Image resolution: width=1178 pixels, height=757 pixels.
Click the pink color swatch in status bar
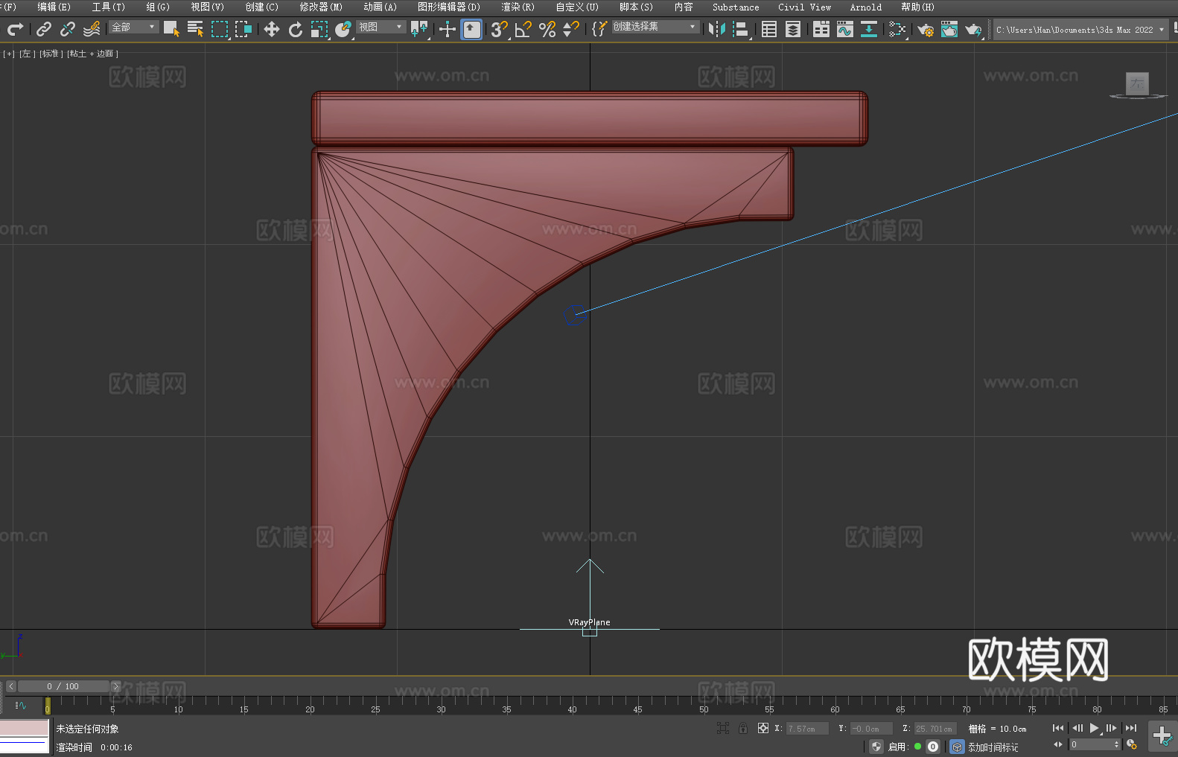(x=25, y=727)
